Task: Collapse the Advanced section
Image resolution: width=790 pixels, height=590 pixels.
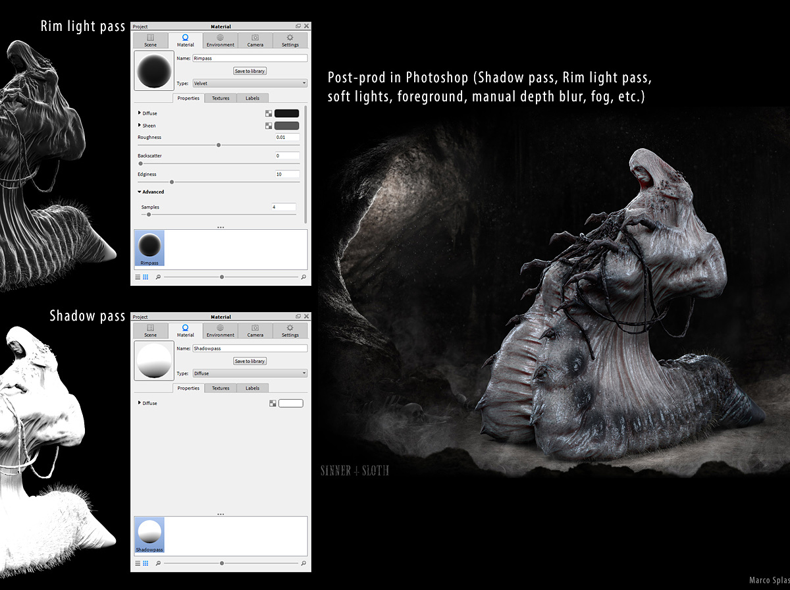Action: pos(140,192)
